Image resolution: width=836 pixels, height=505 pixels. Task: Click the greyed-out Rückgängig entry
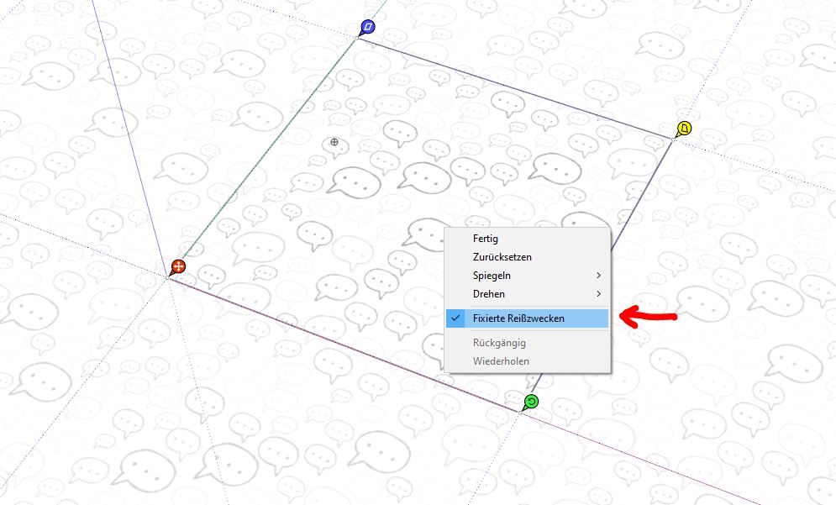[x=500, y=343]
